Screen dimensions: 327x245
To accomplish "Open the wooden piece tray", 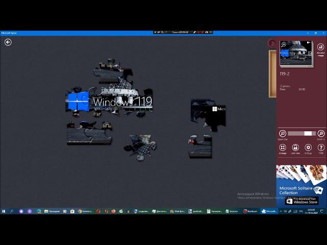I will pos(272,73).
